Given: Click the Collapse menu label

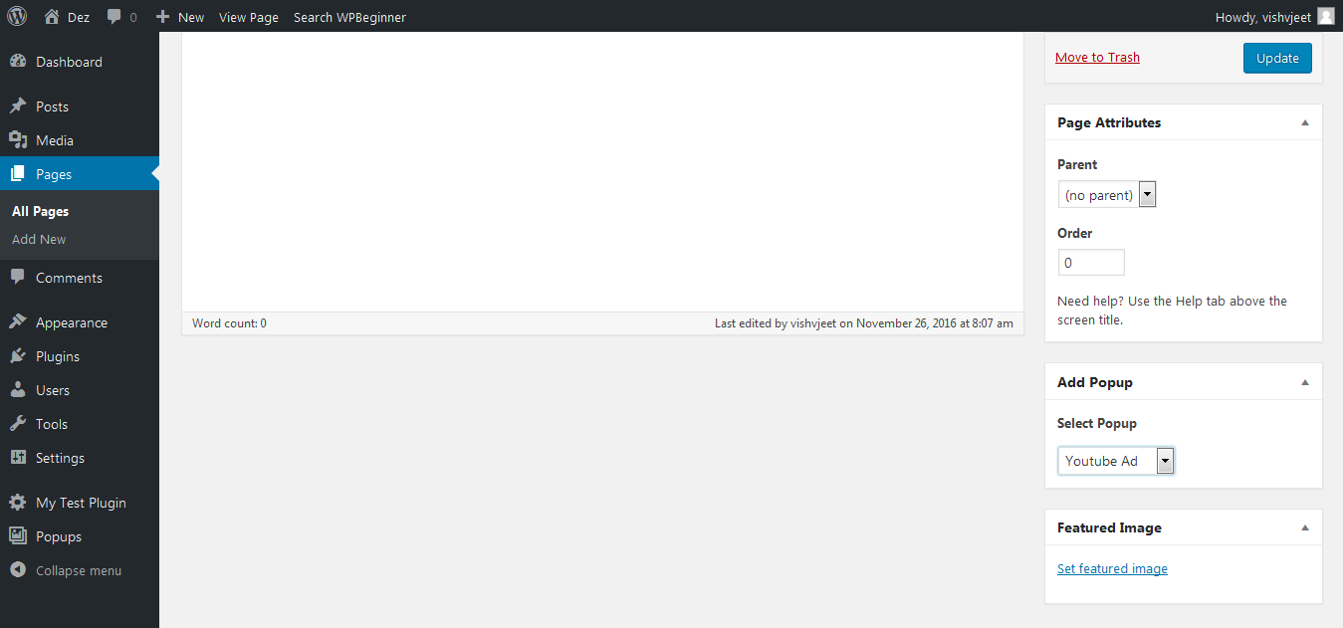Looking at the screenshot, I should [x=79, y=570].
